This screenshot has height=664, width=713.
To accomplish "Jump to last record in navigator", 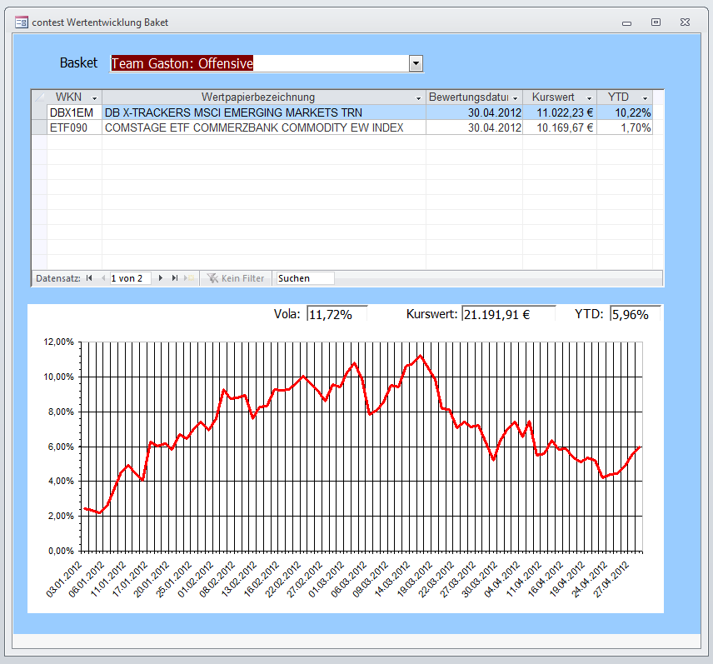I will [175, 278].
